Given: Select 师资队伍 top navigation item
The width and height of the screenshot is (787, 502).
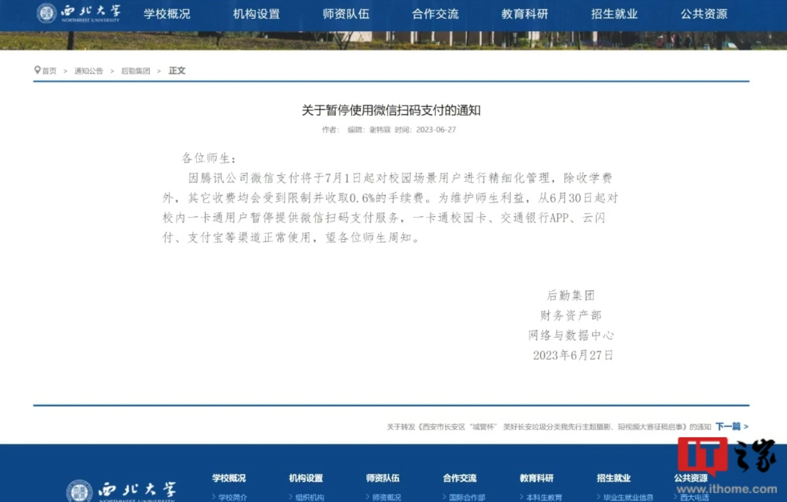Looking at the screenshot, I should click(346, 14).
